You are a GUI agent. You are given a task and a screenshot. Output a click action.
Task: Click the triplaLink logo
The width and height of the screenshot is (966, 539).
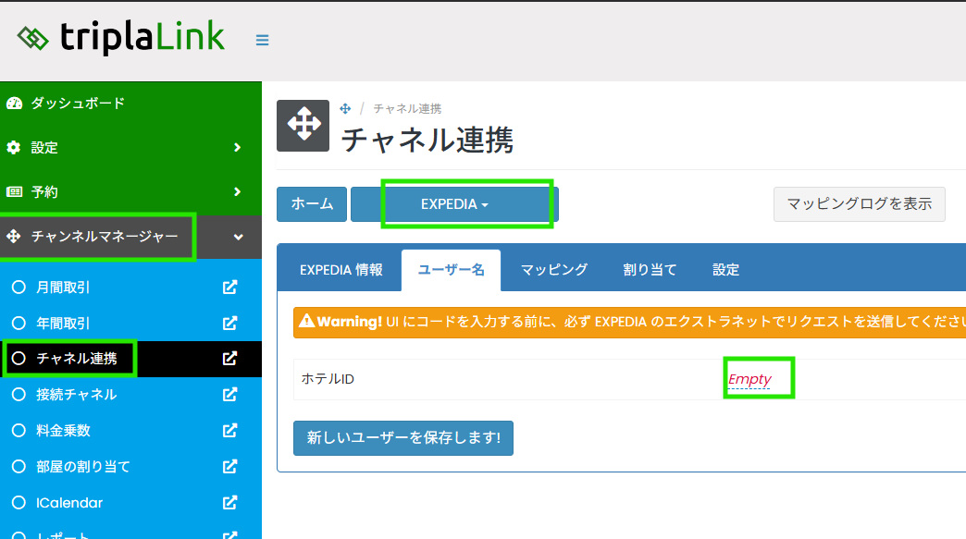(120, 38)
